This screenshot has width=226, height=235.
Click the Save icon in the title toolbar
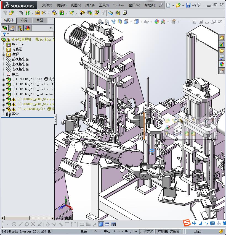(188, 5)
